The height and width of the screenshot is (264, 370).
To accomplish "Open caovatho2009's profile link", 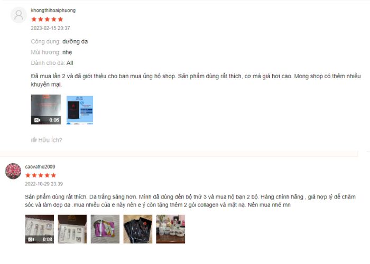I will tap(40, 167).
